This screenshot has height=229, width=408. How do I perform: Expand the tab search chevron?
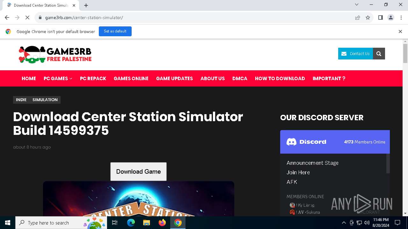[x=357, y=4]
